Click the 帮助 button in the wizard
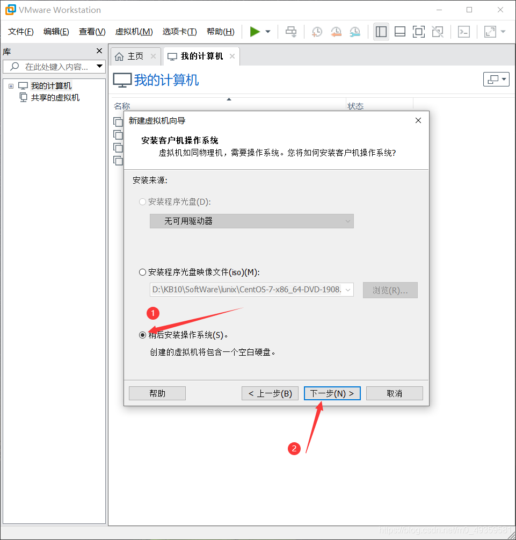This screenshot has width=516, height=540. coord(157,393)
